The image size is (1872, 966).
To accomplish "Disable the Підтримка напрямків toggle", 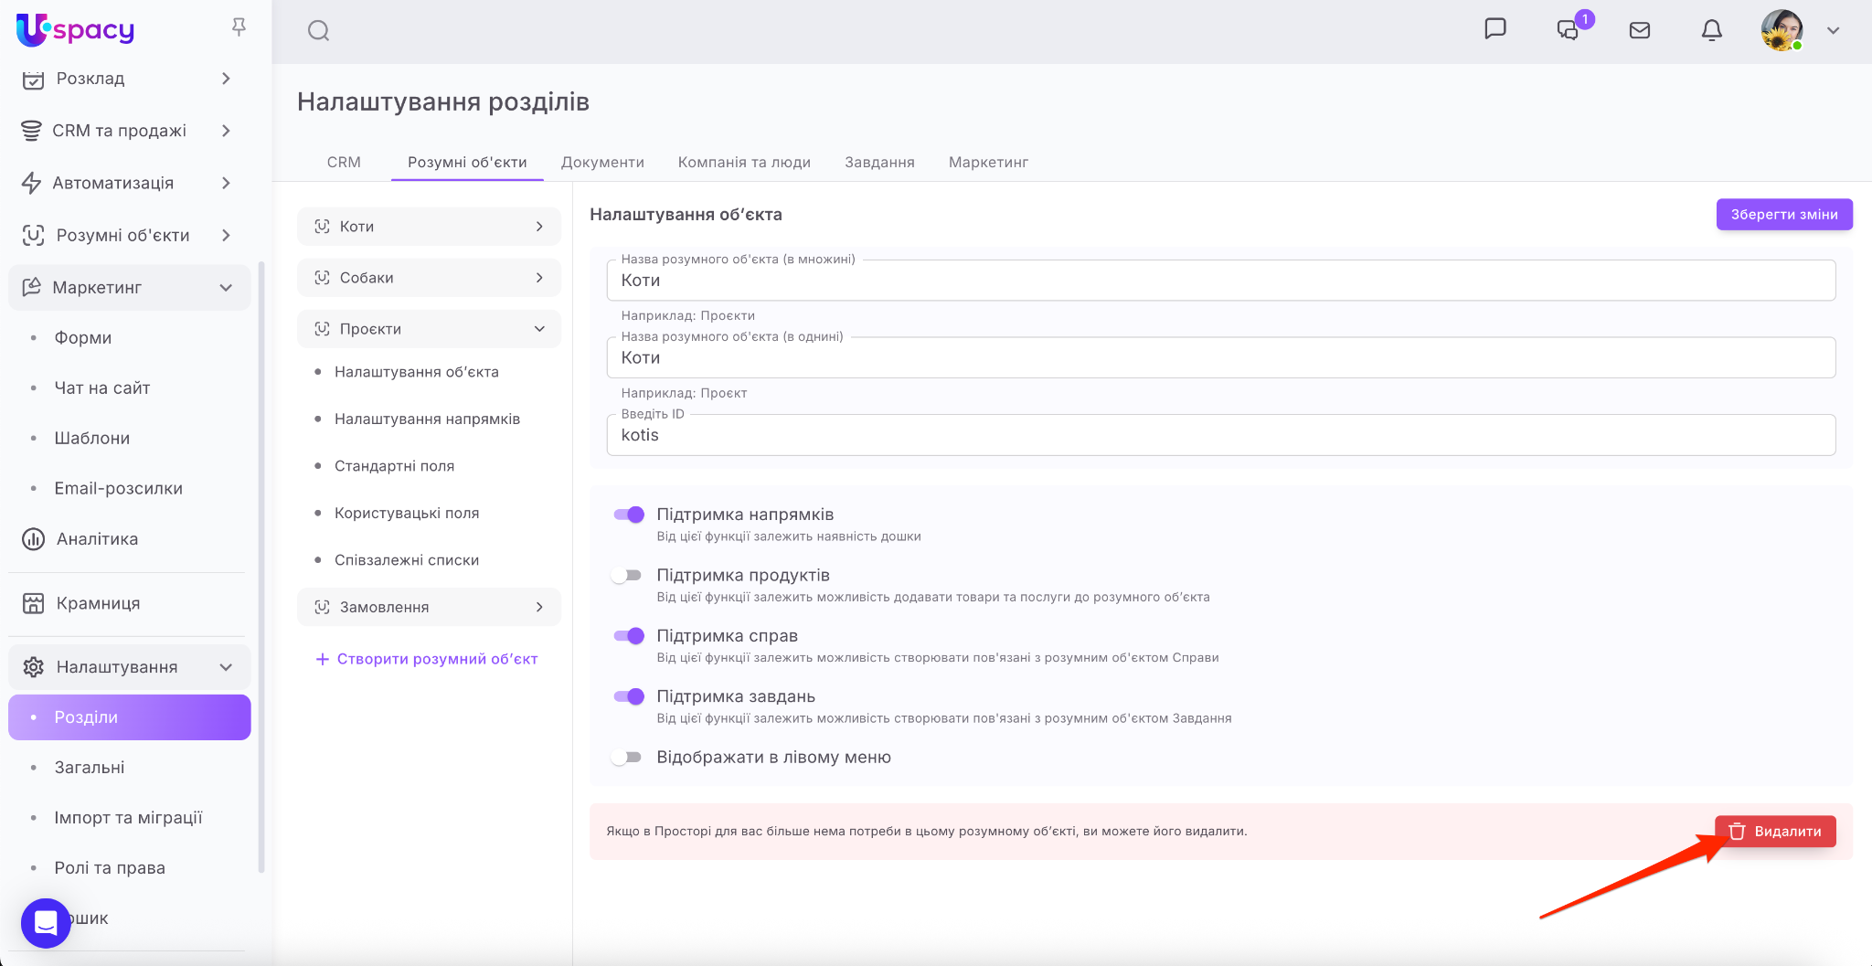I will (x=629, y=515).
